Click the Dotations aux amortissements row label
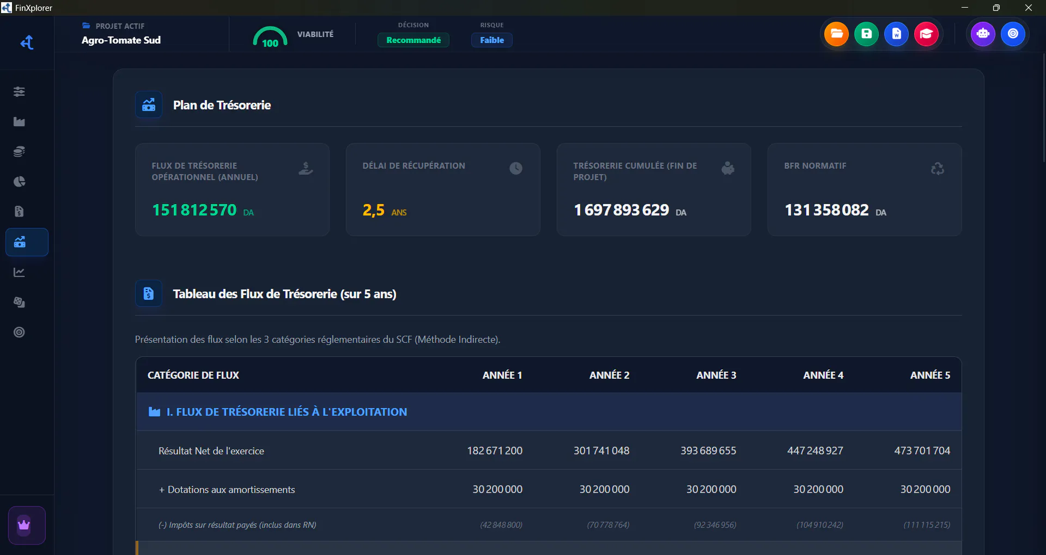The height and width of the screenshot is (555, 1046). (x=227, y=489)
